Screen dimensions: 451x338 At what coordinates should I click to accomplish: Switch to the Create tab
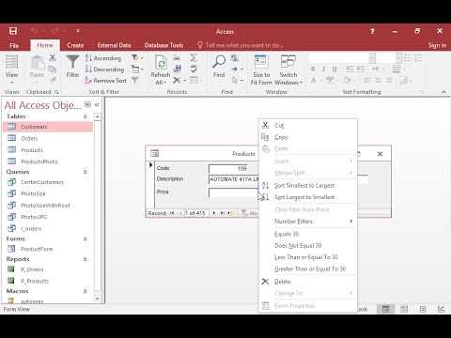pos(75,45)
